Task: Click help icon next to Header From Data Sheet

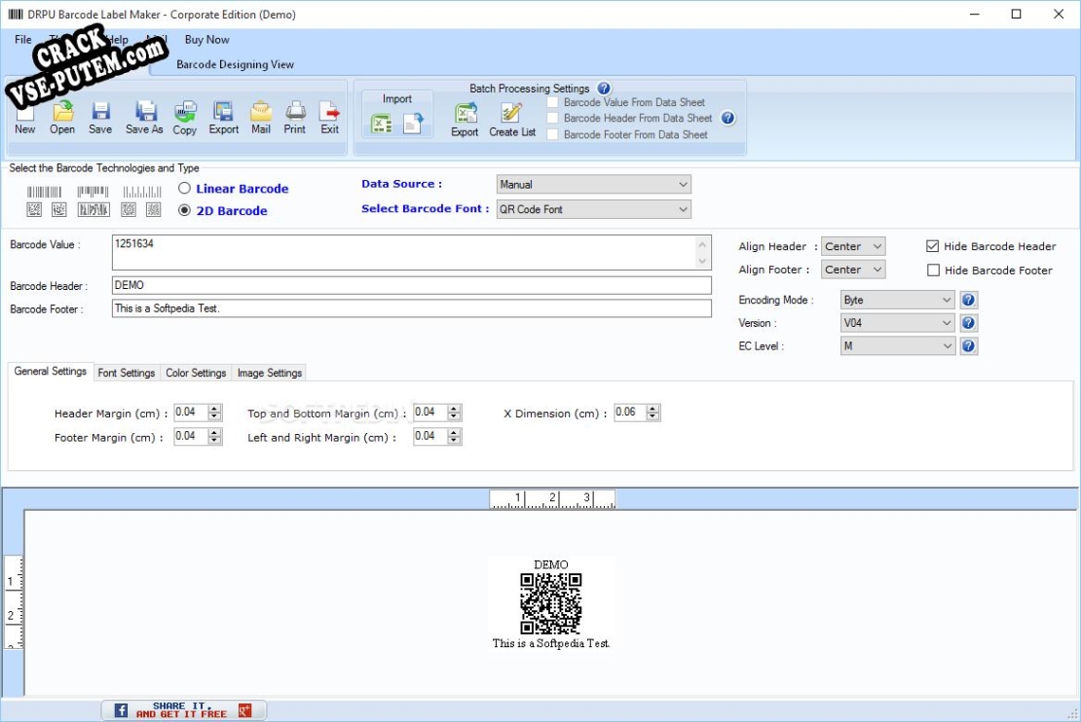Action: pyautogui.click(x=727, y=118)
